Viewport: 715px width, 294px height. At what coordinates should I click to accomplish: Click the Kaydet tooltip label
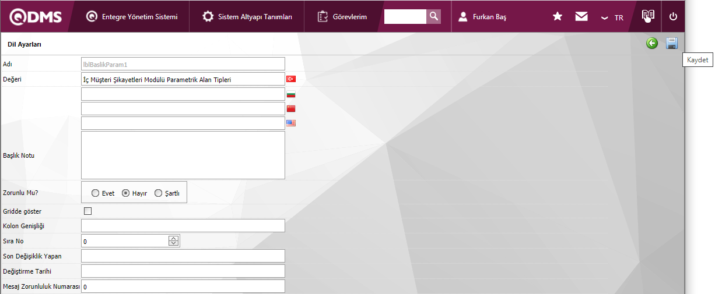click(698, 60)
